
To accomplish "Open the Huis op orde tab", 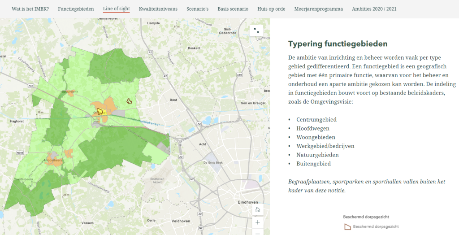I will (x=271, y=9).
